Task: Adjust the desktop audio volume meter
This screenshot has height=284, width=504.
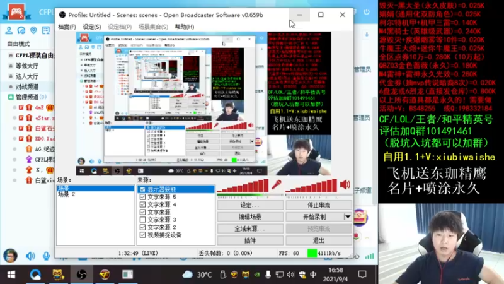Action: pyautogui.click(x=311, y=186)
